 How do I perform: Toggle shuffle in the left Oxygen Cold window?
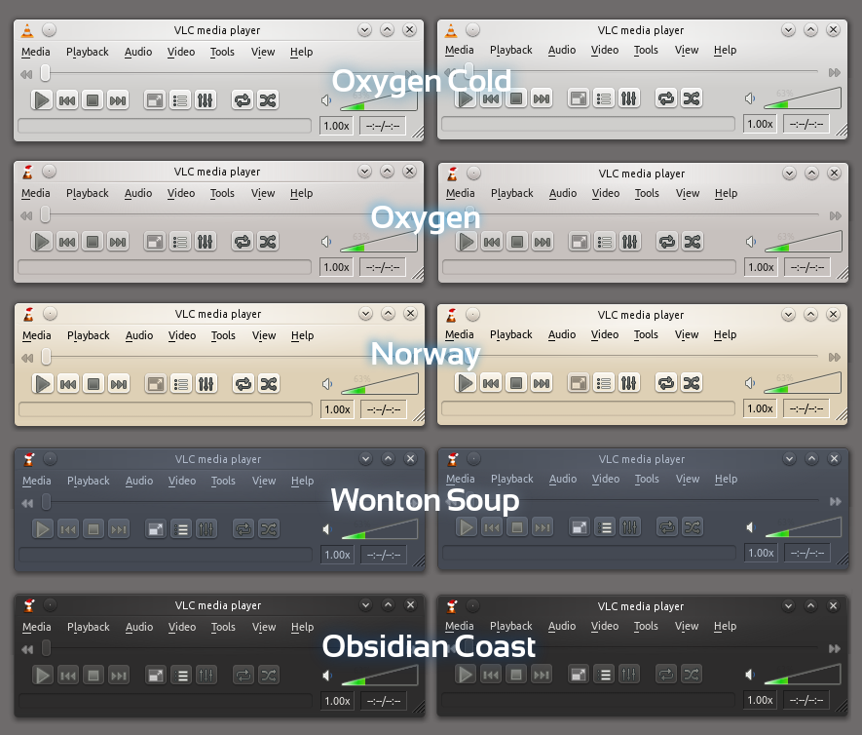point(268,100)
